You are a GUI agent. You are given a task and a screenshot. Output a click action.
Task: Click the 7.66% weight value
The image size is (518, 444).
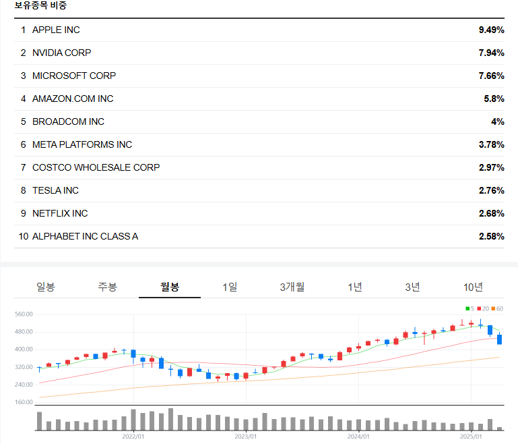pos(491,76)
